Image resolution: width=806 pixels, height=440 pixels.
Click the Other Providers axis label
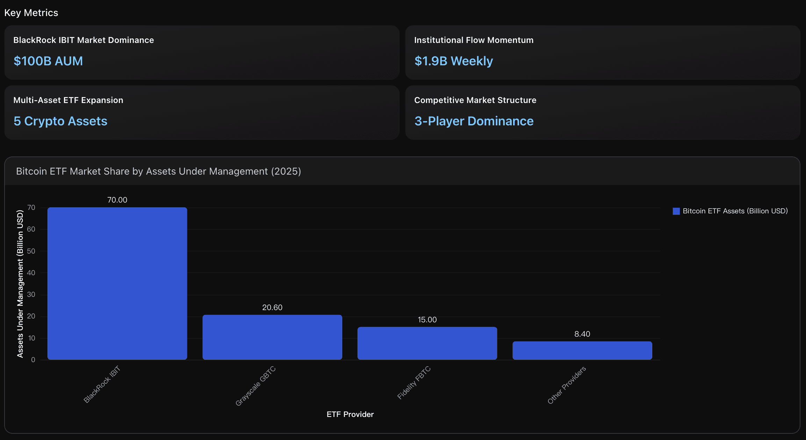tap(567, 385)
